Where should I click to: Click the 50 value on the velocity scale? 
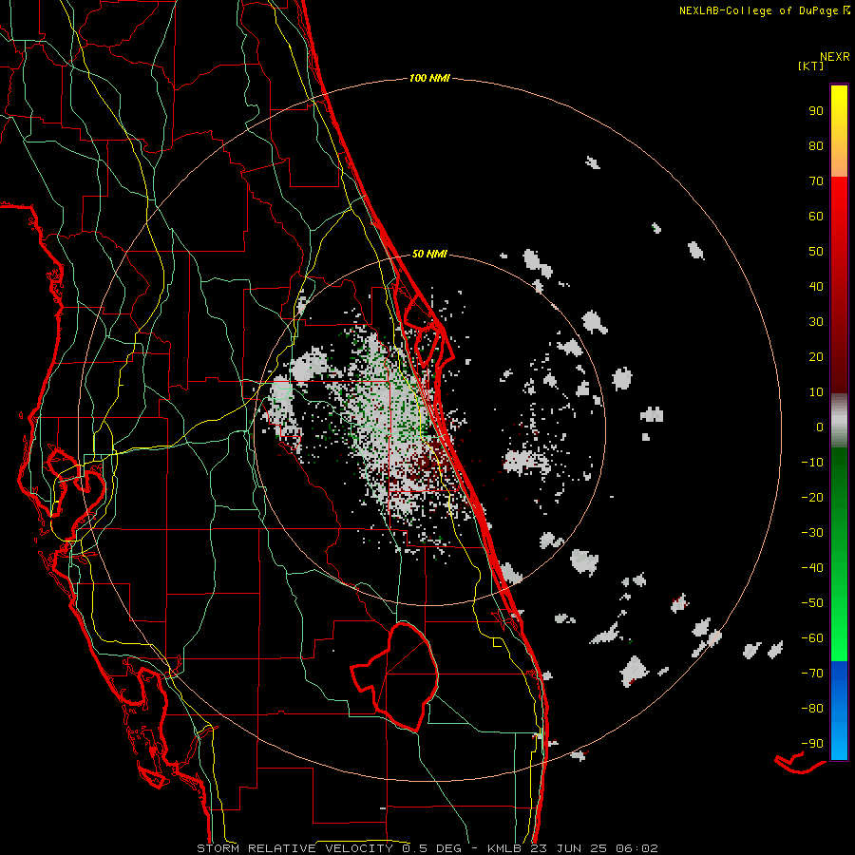pos(816,252)
